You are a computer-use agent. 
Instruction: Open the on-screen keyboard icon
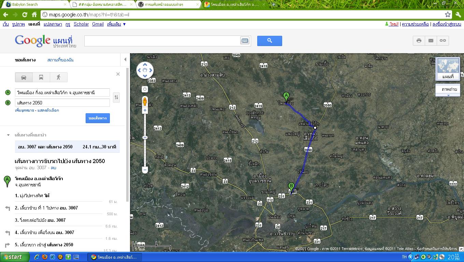point(245,41)
